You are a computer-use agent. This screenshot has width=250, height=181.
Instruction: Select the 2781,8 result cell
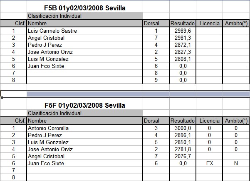(x=183, y=149)
